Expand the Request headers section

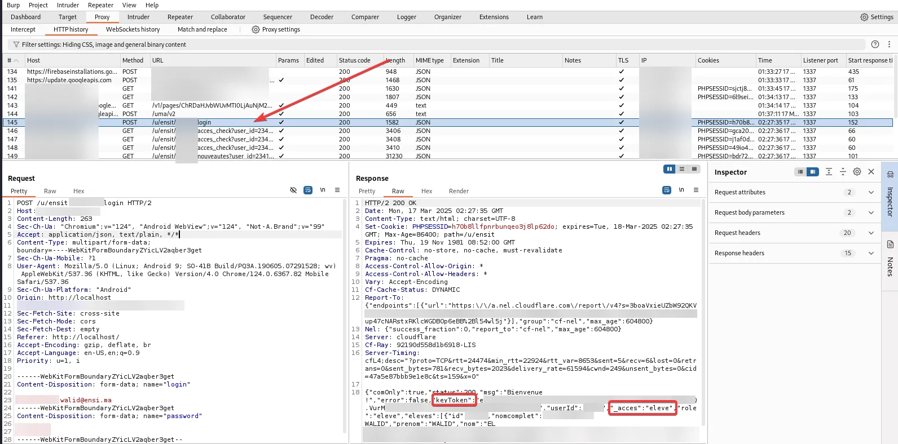coord(871,233)
